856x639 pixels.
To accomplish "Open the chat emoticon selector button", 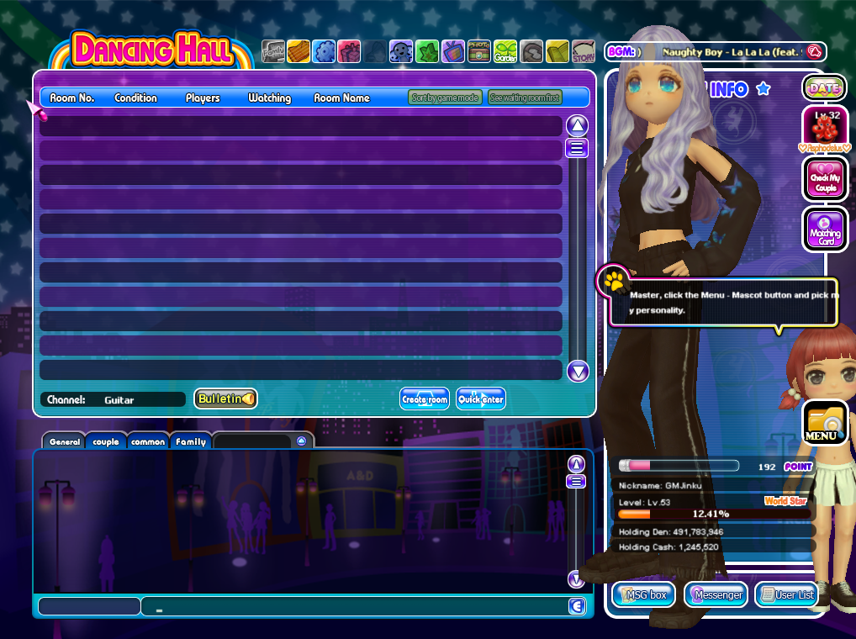I will tap(577, 606).
